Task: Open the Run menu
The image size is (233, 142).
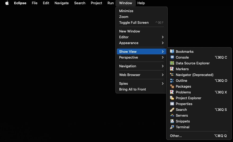Action: point(111,3)
